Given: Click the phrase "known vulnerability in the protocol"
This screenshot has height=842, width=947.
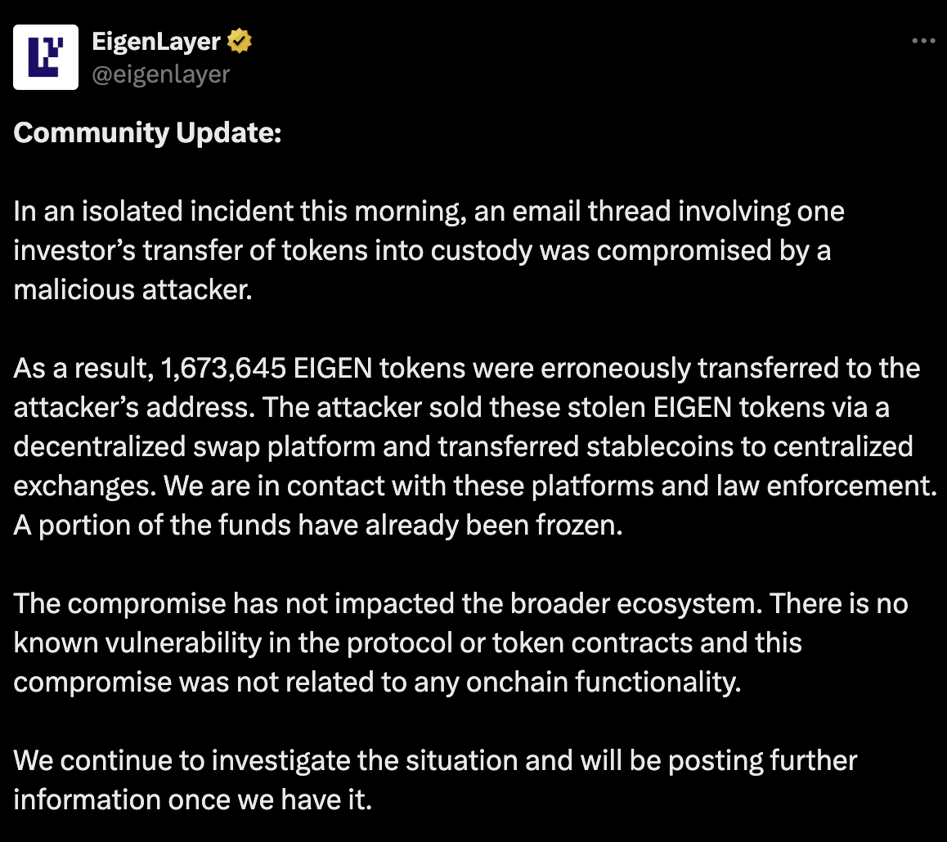Looking at the screenshot, I should tap(233, 643).
